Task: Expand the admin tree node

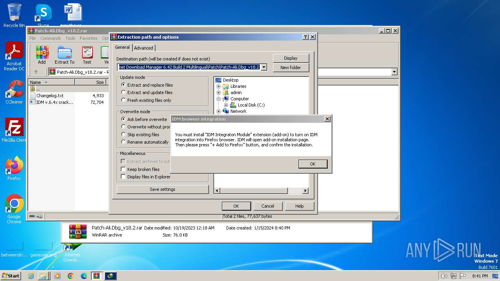Action: point(219,92)
